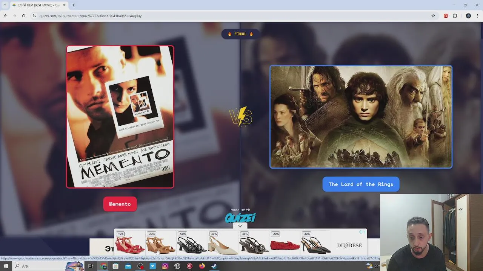Open the black pointed heel ad at -30%
Viewport: 483px width, 271px height.
(x=316, y=243)
